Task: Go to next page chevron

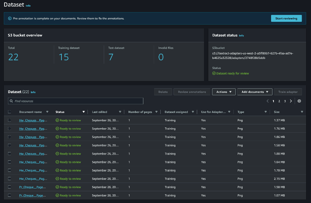Action: point(291,101)
